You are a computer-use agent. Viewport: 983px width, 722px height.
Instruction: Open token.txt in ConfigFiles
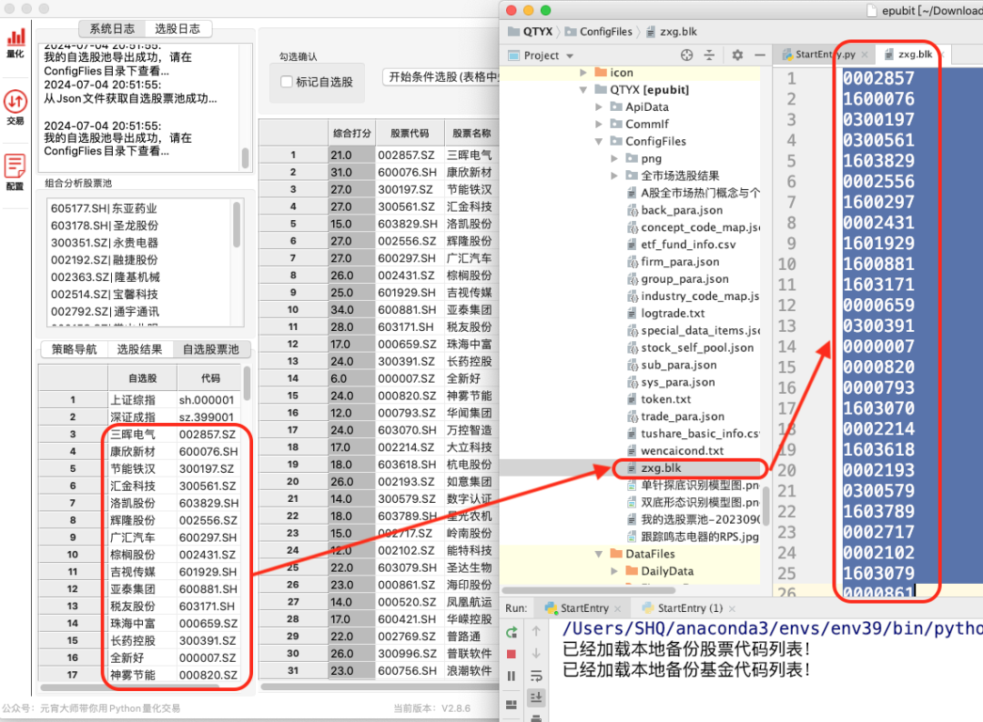[x=665, y=399]
